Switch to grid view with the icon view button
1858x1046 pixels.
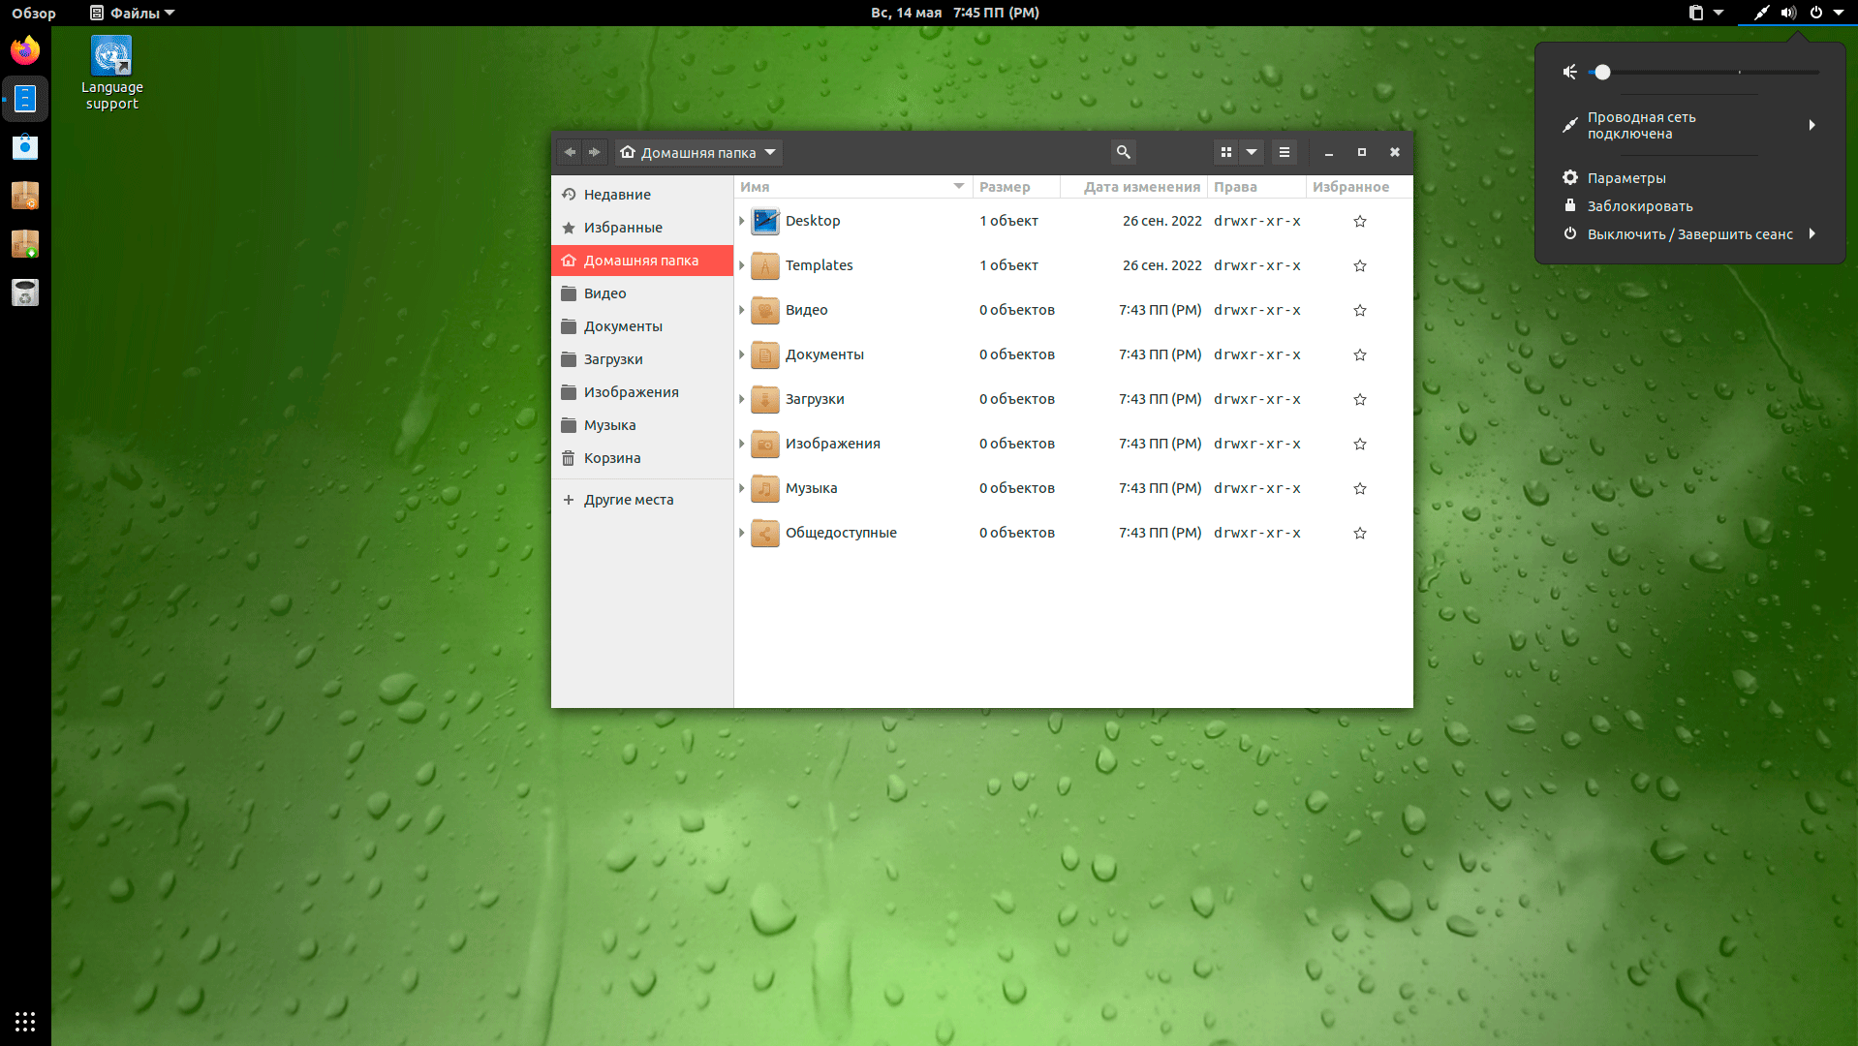(x=1226, y=152)
